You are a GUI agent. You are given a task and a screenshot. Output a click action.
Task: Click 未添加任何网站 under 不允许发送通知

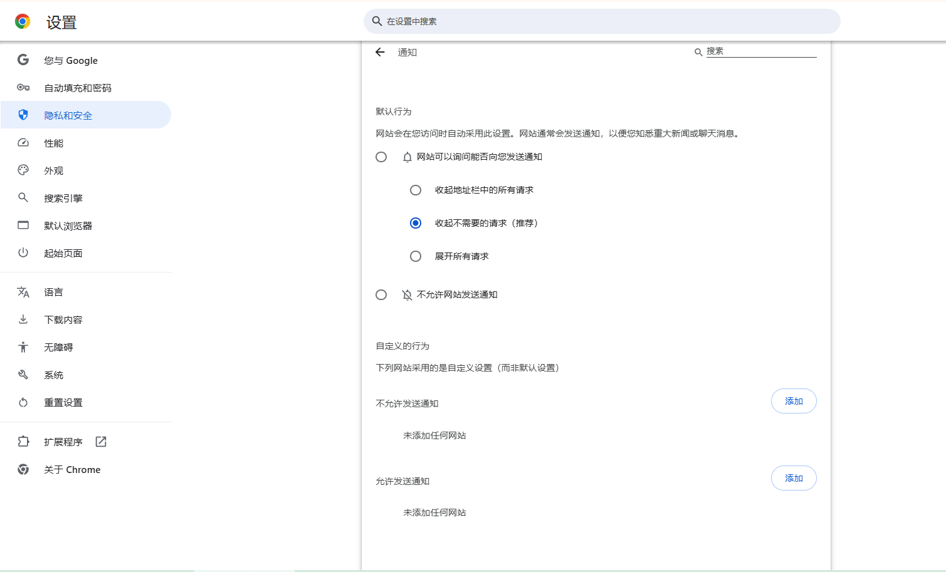tap(434, 435)
